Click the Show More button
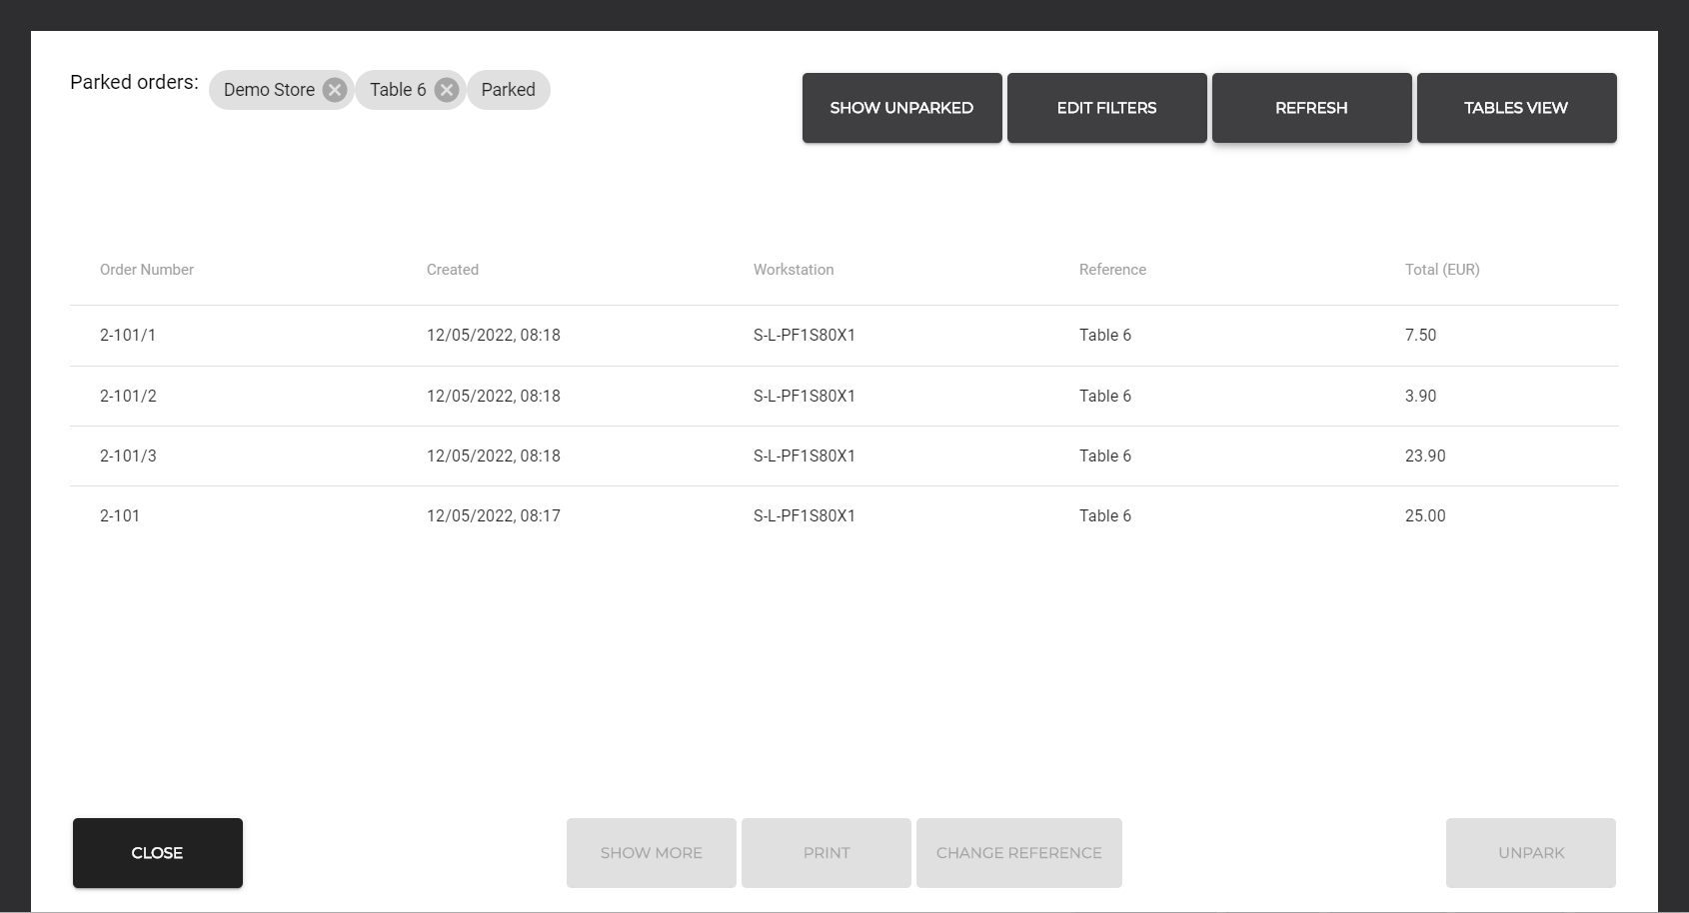The height and width of the screenshot is (913, 1689). click(651, 853)
